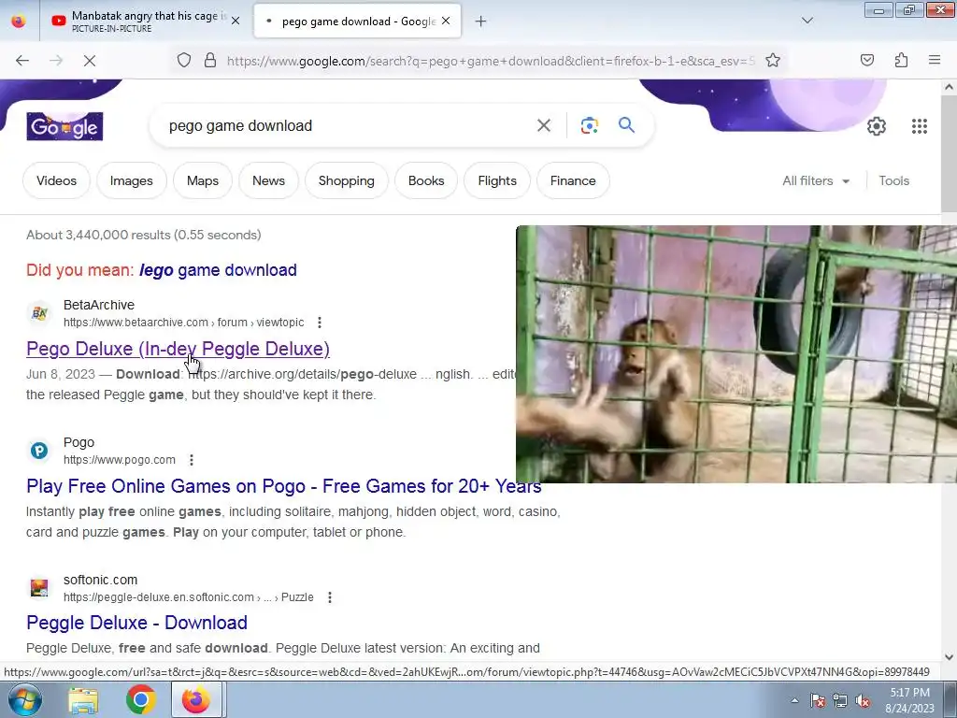Open a new tab
The height and width of the screenshot is (718, 957).
coord(481,22)
